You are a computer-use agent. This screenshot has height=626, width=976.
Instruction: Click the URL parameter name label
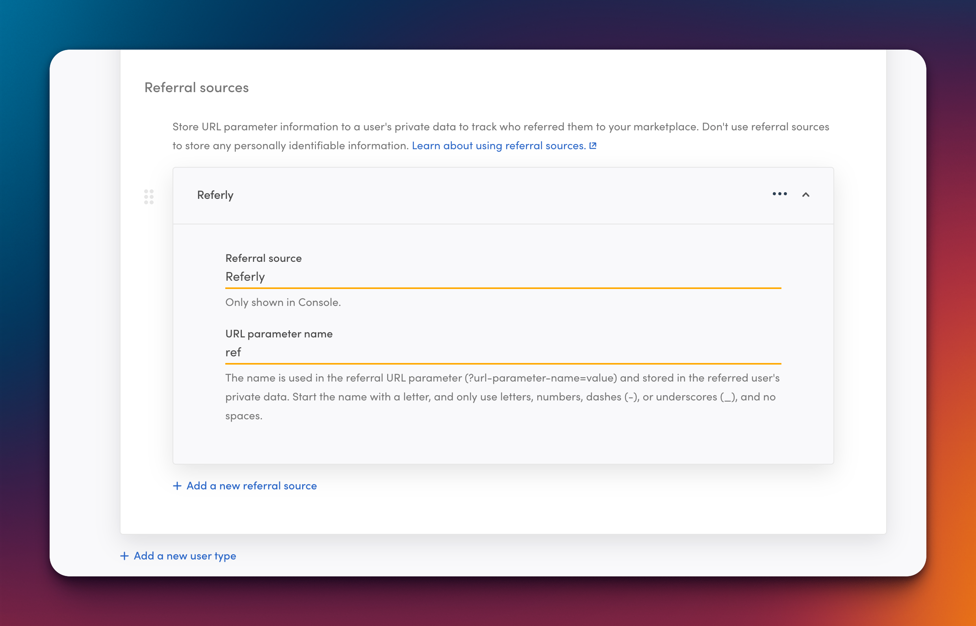coord(279,334)
